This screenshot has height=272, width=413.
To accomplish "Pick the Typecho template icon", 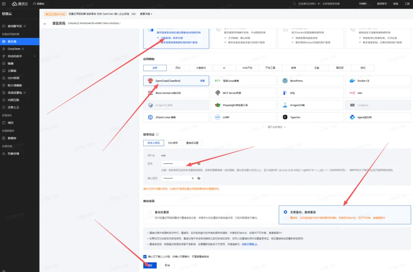I will click(x=285, y=117).
